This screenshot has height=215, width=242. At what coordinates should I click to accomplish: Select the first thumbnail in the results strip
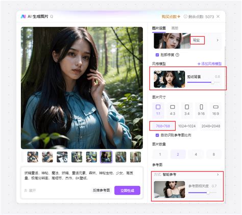click(33, 157)
